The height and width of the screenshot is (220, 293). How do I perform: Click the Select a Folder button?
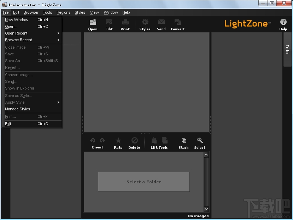[143, 182]
